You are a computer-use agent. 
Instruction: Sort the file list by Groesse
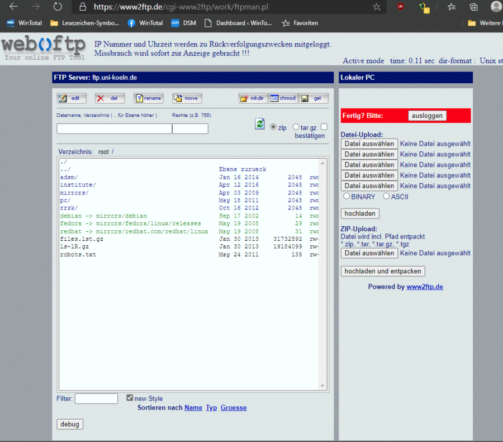(x=234, y=407)
